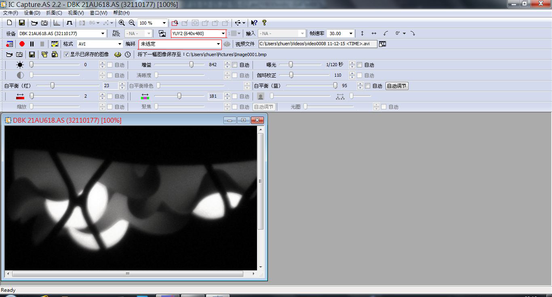Click the zoom out magnifier icon

(132, 23)
